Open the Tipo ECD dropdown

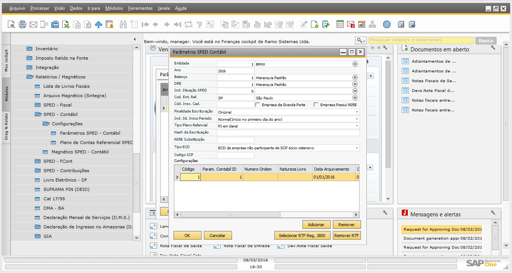pyautogui.click(x=356, y=148)
